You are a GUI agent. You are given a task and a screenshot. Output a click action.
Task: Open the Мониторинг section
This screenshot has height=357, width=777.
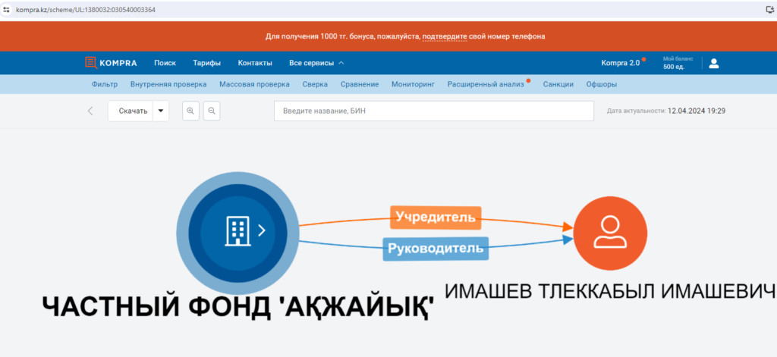pyautogui.click(x=413, y=84)
